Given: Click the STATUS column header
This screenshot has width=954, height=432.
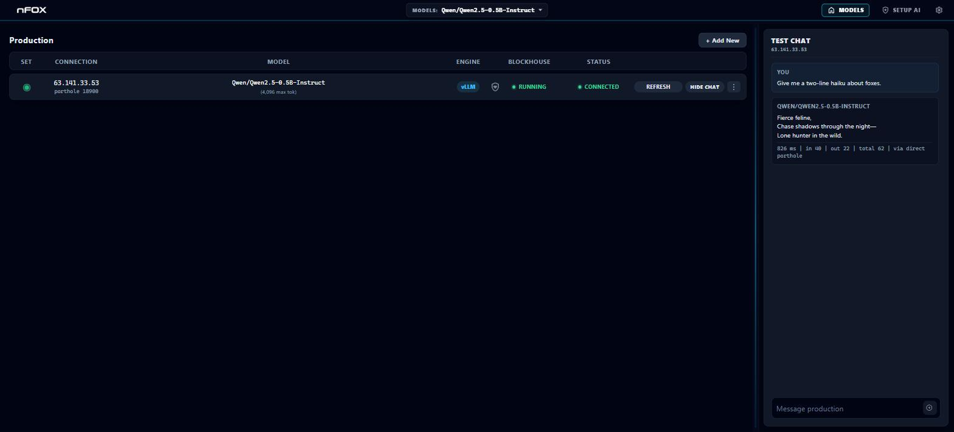Looking at the screenshot, I should coord(599,62).
